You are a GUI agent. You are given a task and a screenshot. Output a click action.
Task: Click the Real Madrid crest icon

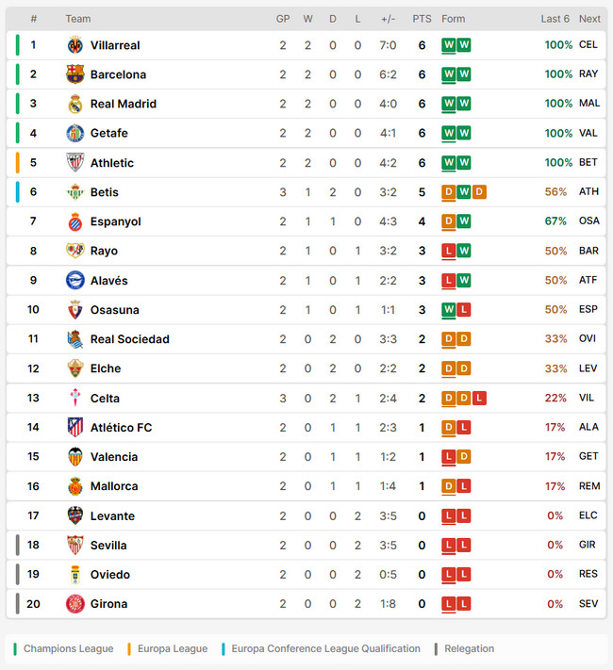75,104
